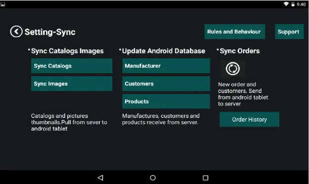Tap the Setting-Sync title text
Viewport: 309px width, 184px height.
pos(50,32)
